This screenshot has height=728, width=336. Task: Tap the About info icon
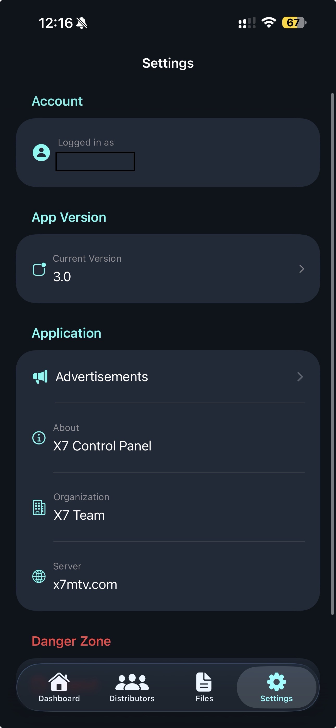(39, 437)
